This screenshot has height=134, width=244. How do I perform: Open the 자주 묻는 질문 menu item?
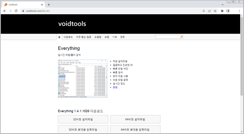84,37
